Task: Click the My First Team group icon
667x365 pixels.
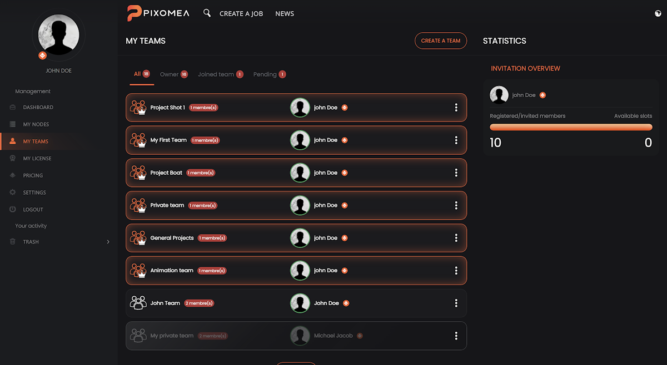Action: pyautogui.click(x=138, y=140)
